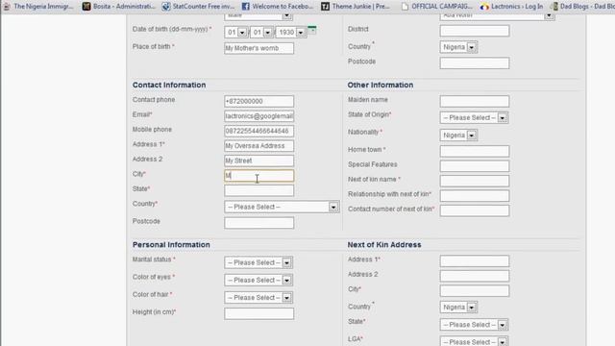Image resolution: width=615 pixels, height=346 pixels.
Task: Click the Contact Information Postcode field
Action: (258, 223)
